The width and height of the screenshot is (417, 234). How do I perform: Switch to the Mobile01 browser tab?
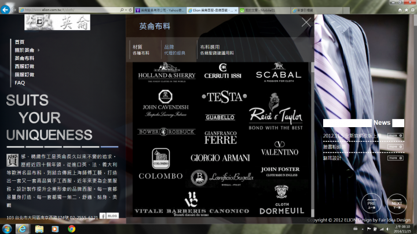coord(265,10)
